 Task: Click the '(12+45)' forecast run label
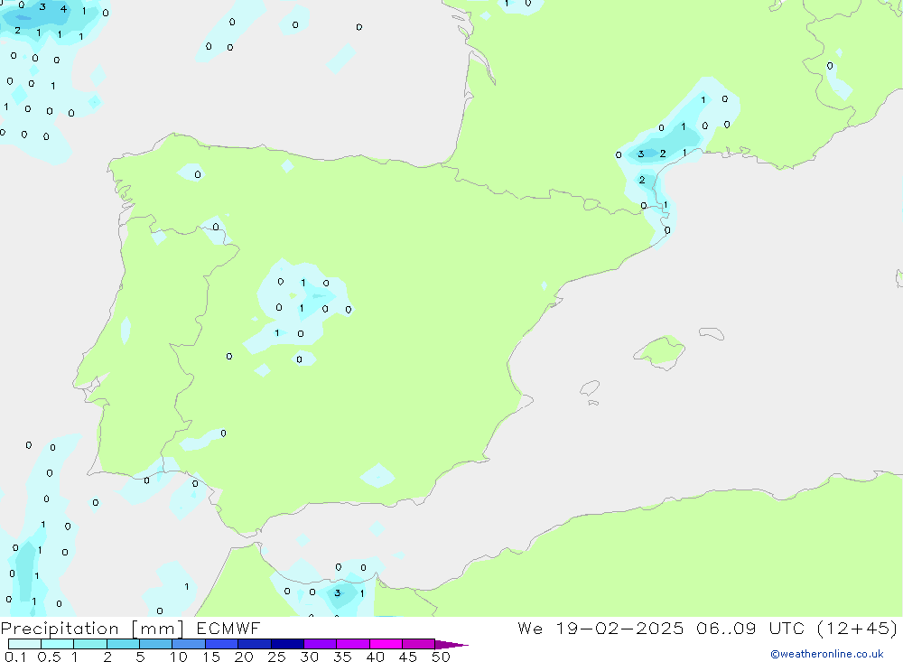857,628
